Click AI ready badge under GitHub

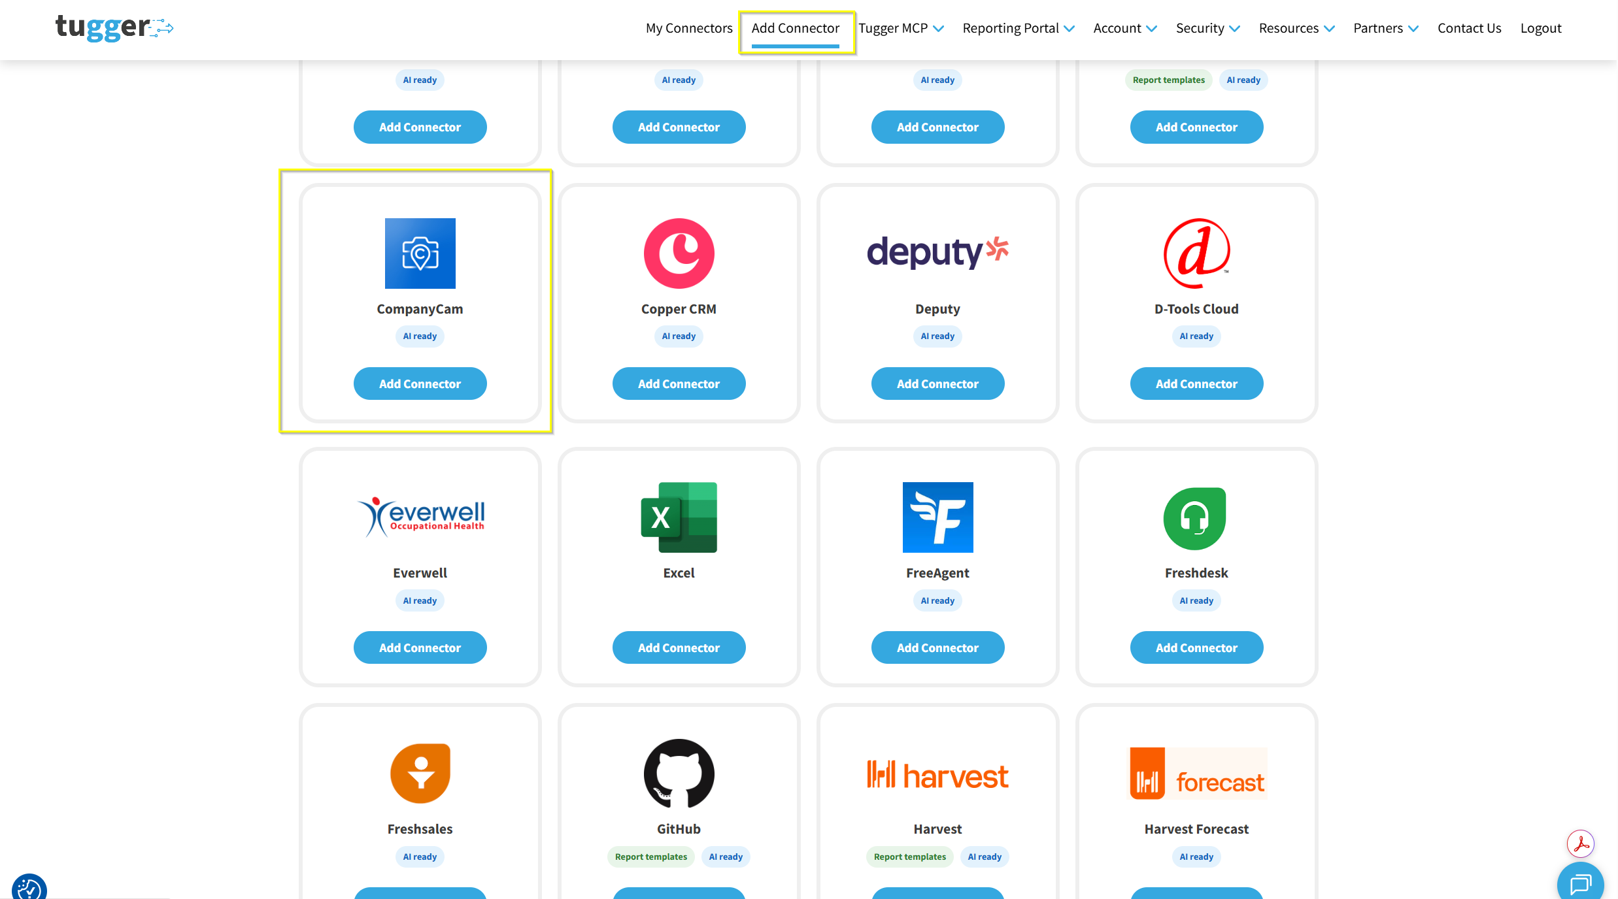pos(726,857)
